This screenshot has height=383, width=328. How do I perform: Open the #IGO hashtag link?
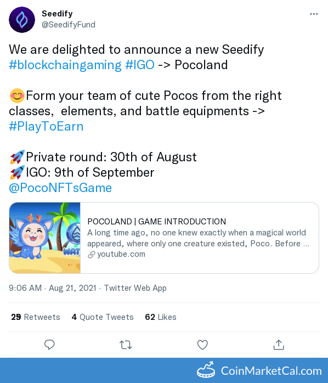[x=140, y=65]
